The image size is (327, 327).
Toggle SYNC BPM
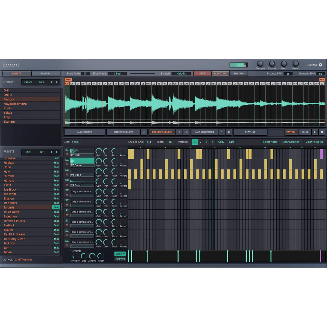[239, 74]
